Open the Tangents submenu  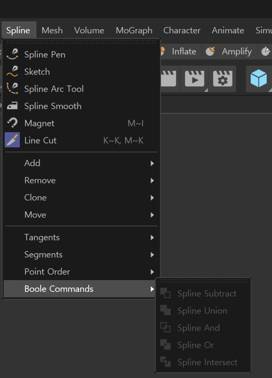point(81,237)
